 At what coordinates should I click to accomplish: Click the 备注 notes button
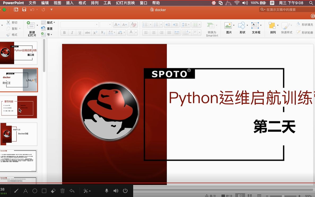210,196
